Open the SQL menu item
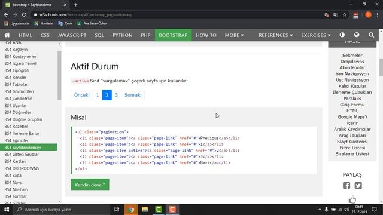 coord(99,35)
